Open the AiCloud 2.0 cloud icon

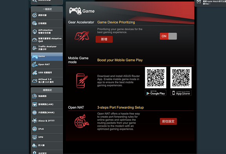coord(35,81)
